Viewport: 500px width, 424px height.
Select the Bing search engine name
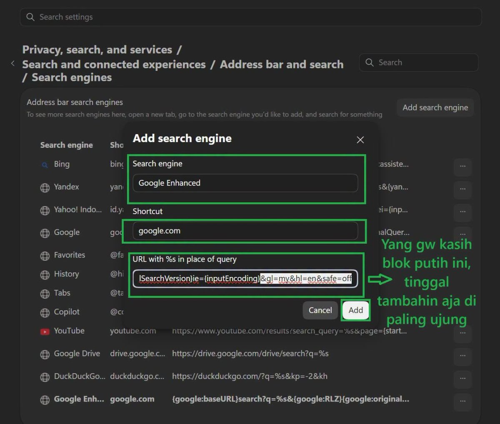62,164
